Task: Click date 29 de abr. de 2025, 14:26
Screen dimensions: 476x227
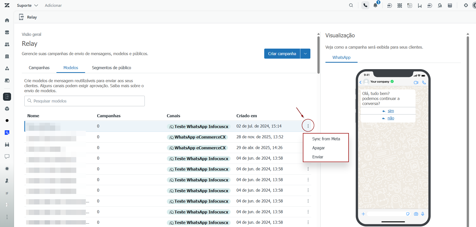Action: [x=259, y=148]
